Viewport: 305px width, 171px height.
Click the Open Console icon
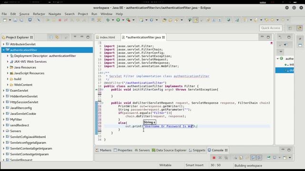click(x=285, y=158)
